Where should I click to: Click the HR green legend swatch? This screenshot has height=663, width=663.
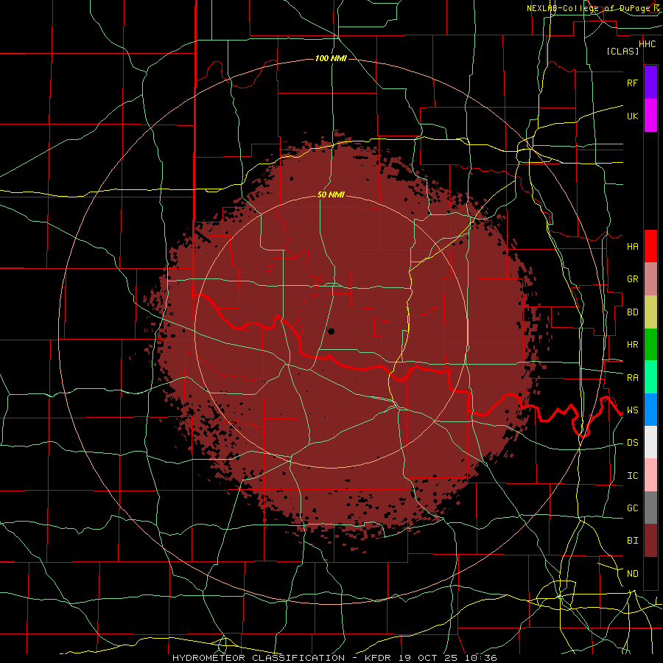coord(650,344)
